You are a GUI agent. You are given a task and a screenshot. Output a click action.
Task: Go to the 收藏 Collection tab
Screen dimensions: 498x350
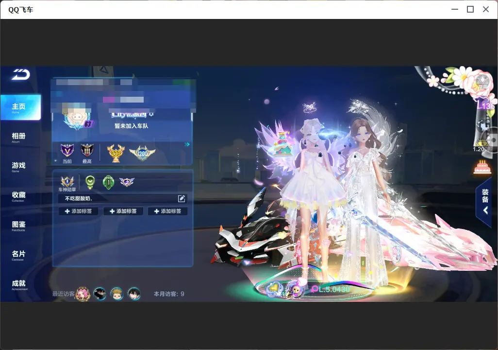click(x=19, y=196)
